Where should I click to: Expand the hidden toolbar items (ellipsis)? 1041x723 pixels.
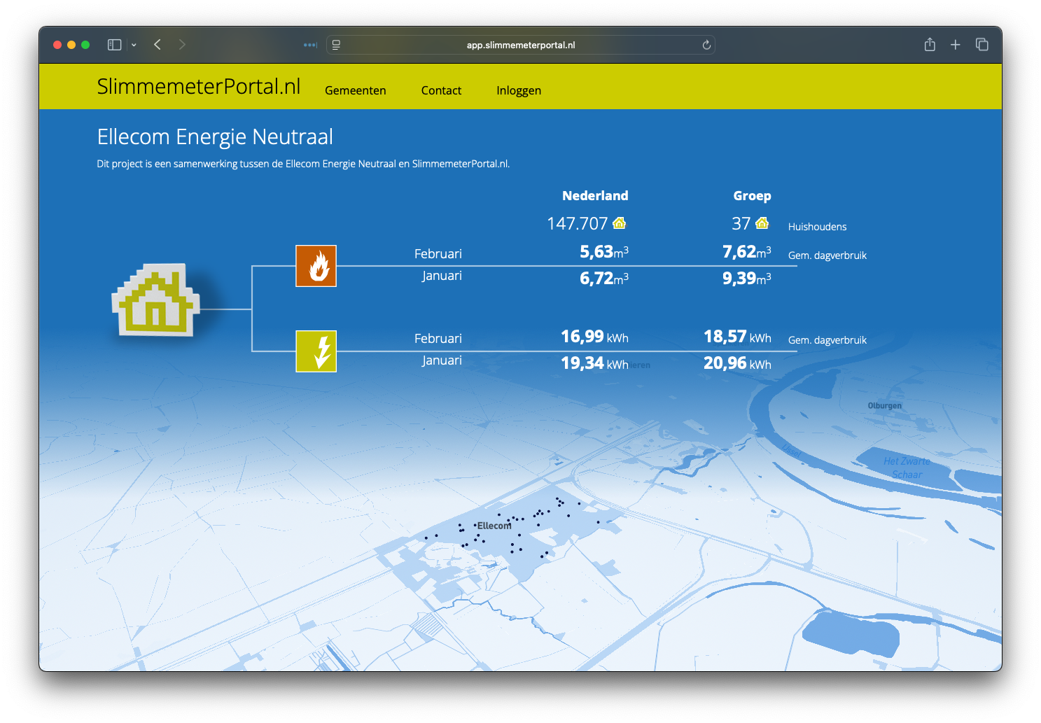click(x=309, y=44)
